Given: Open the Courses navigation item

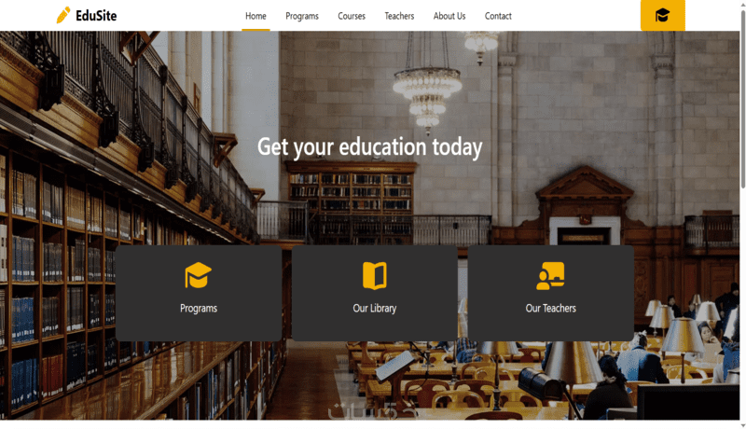Looking at the screenshot, I should click(352, 16).
